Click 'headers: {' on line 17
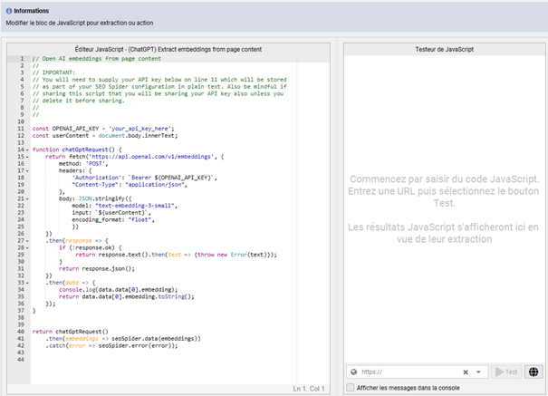The height and width of the screenshot is (396, 548). 75,170
